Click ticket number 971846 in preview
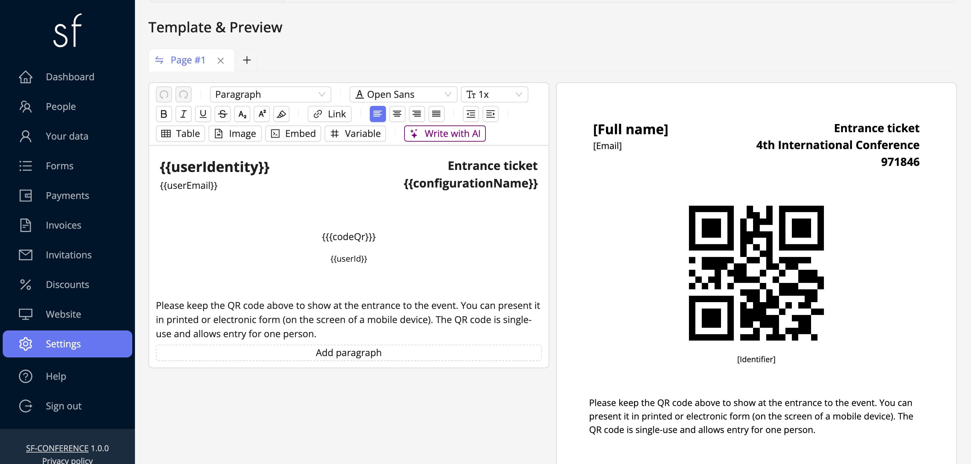This screenshot has height=464, width=971. (x=900, y=162)
